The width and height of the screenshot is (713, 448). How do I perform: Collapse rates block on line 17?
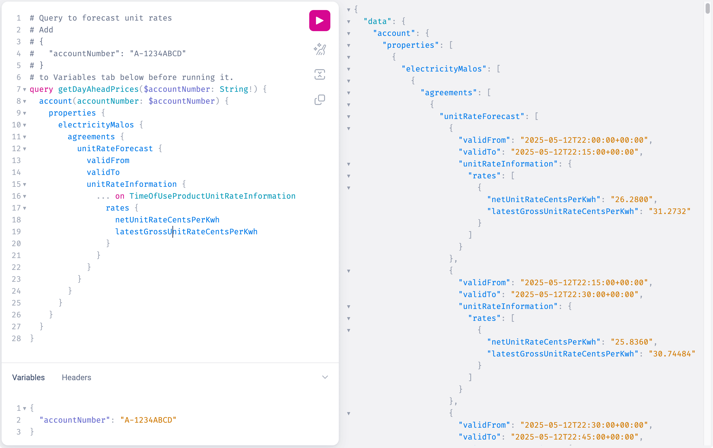[25, 208]
